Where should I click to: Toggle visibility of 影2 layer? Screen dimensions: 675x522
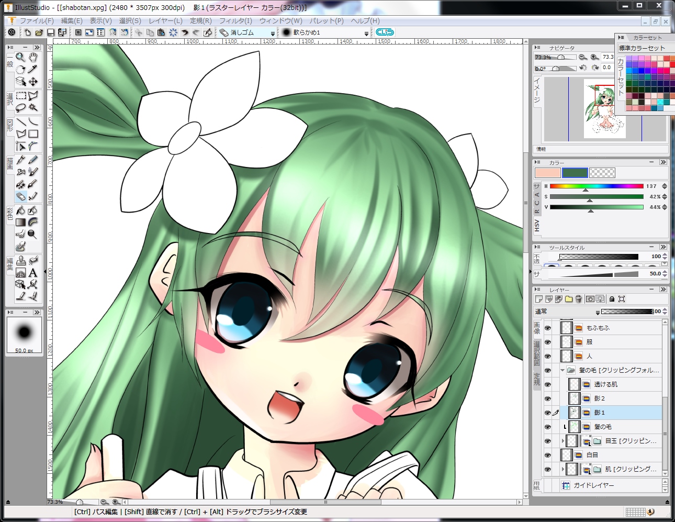[x=547, y=398]
